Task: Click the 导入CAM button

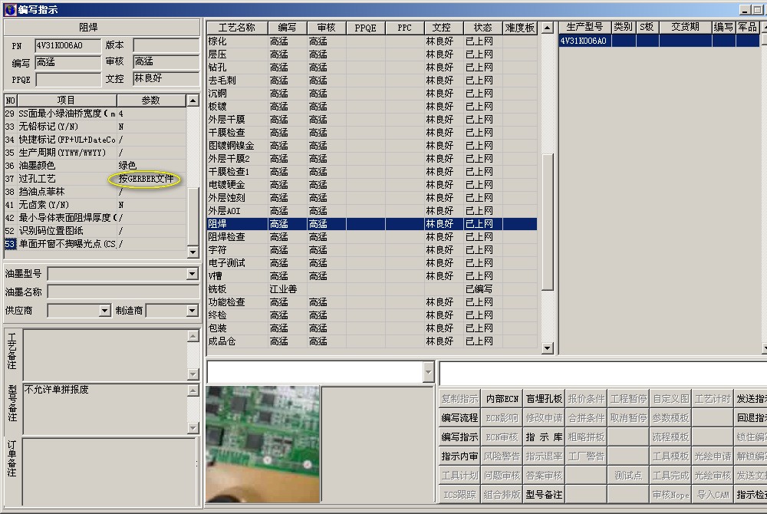Action: tap(713, 495)
